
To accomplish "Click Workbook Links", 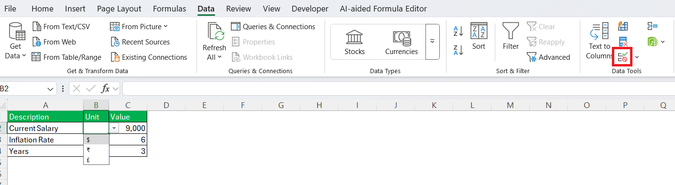I will click(x=262, y=57).
